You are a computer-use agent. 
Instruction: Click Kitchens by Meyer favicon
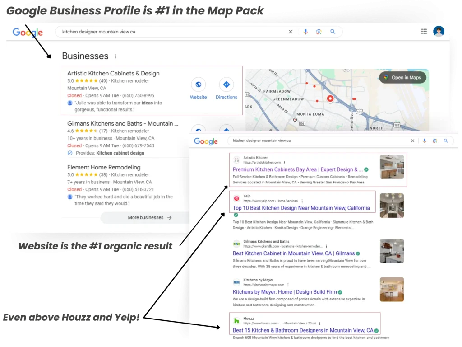[236, 282]
